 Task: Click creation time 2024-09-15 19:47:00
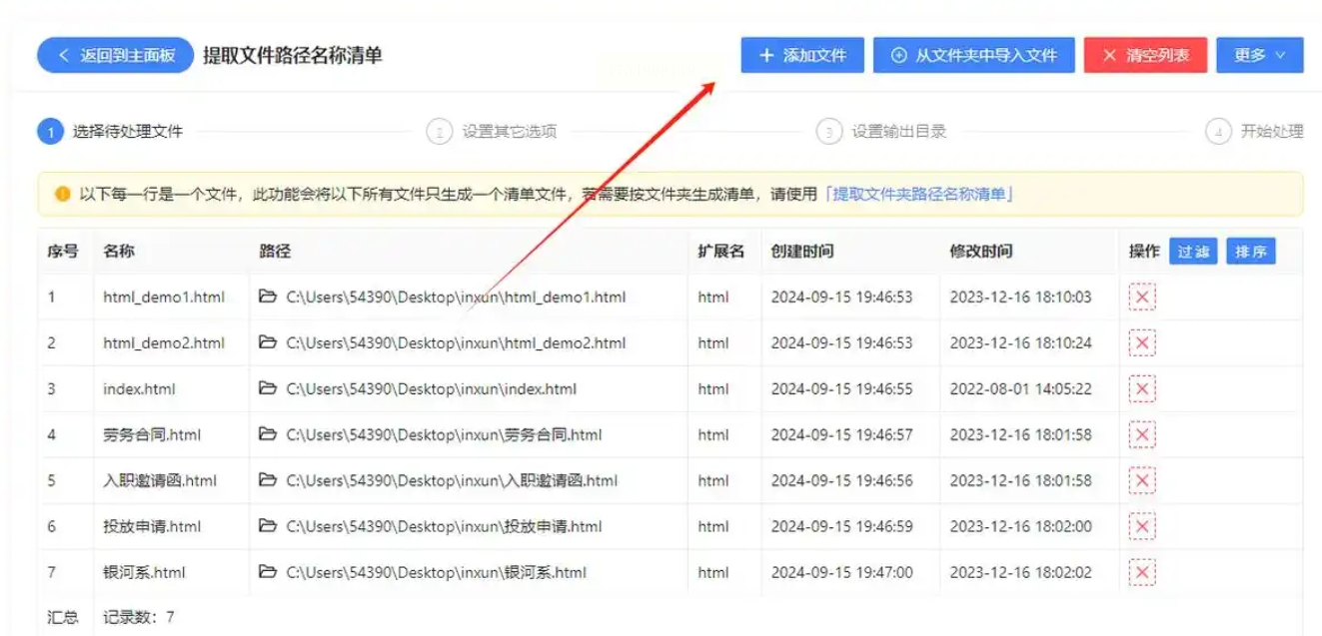click(x=841, y=572)
